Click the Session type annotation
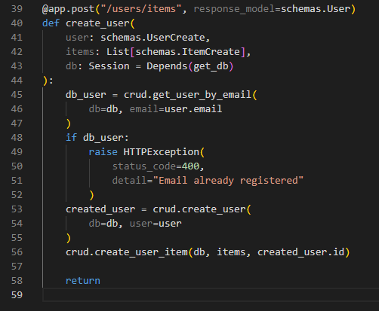This screenshot has height=311, width=379. [x=109, y=66]
